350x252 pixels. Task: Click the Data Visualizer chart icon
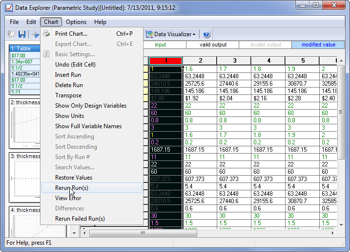point(149,34)
